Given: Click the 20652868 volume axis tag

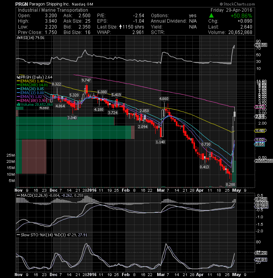Looking at the screenshot, I should [x=263, y=161].
